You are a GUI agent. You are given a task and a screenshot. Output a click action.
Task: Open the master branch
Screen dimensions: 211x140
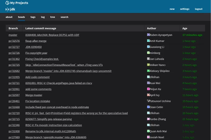pyautogui.click(x=13, y=35)
